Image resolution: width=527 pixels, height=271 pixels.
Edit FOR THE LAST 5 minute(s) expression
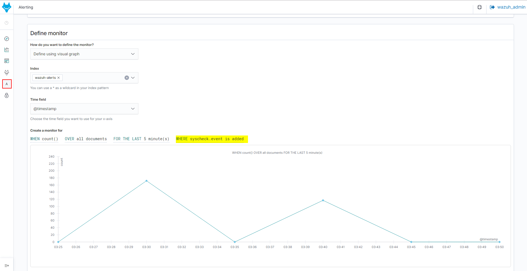141,139
